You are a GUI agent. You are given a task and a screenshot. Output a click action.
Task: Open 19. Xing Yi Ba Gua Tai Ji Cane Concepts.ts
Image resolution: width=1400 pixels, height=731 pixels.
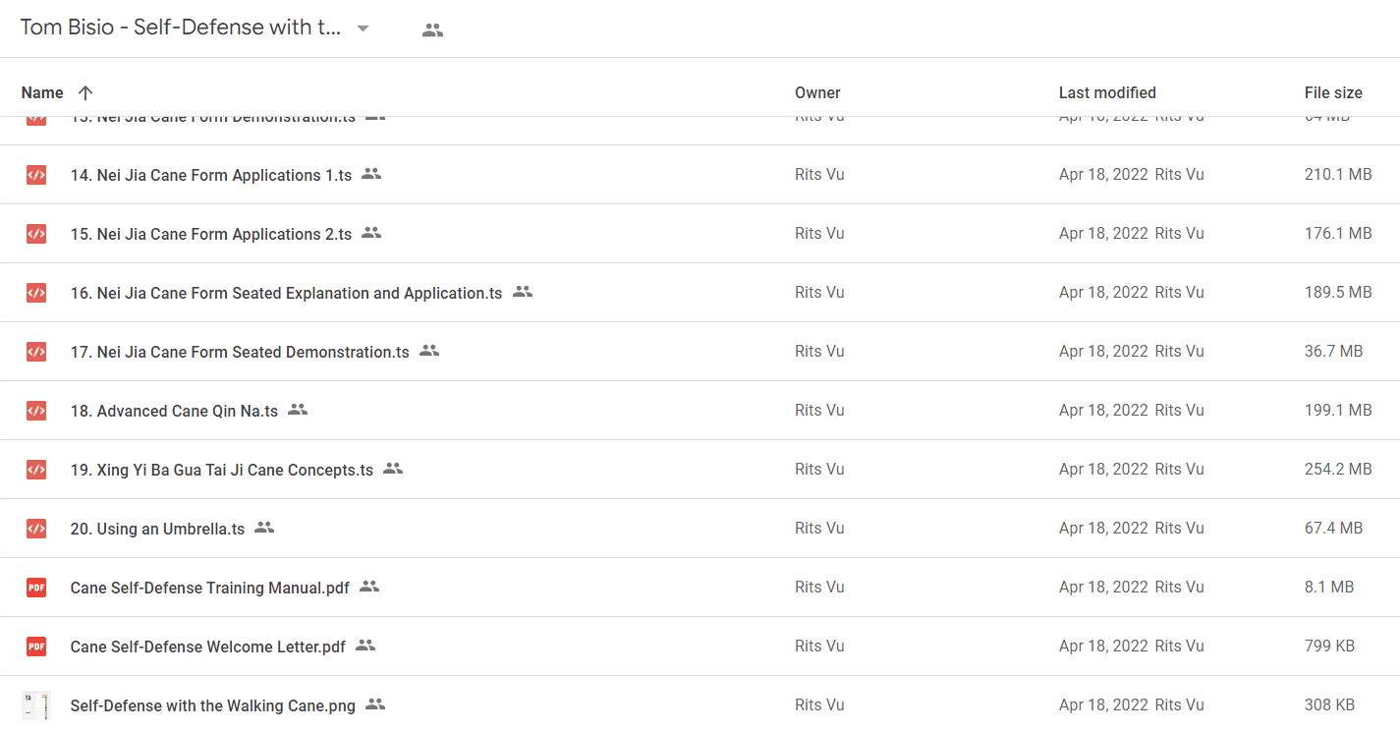pos(222,470)
